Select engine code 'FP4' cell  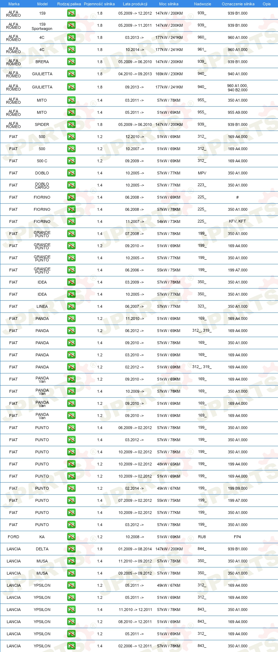coord(237,537)
